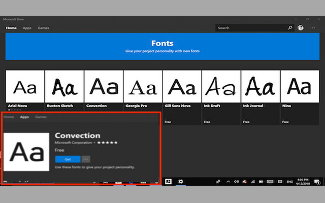Image resolution: width=325 pixels, height=203 pixels.
Task: Switch to the Apps tab
Action: click(x=27, y=28)
